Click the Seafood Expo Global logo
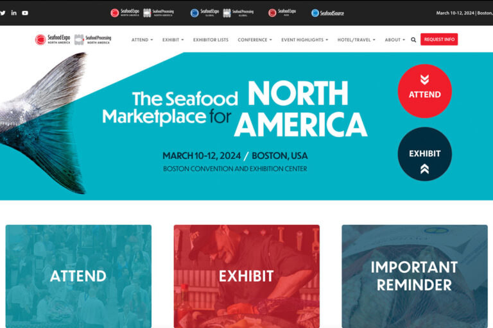The image size is (493, 328). point(205,13)
